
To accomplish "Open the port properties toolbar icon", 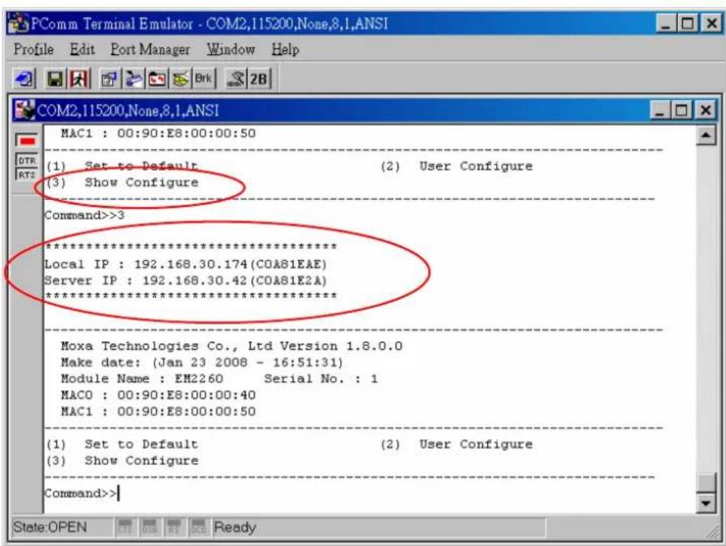I will pyautogui.click(x=110, y=79).
